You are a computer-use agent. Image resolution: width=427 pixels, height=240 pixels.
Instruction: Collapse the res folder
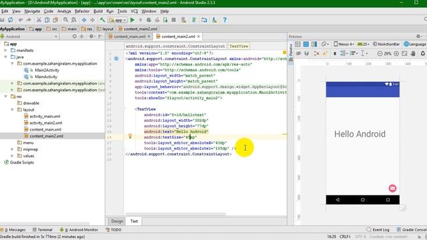coord(6,96)
